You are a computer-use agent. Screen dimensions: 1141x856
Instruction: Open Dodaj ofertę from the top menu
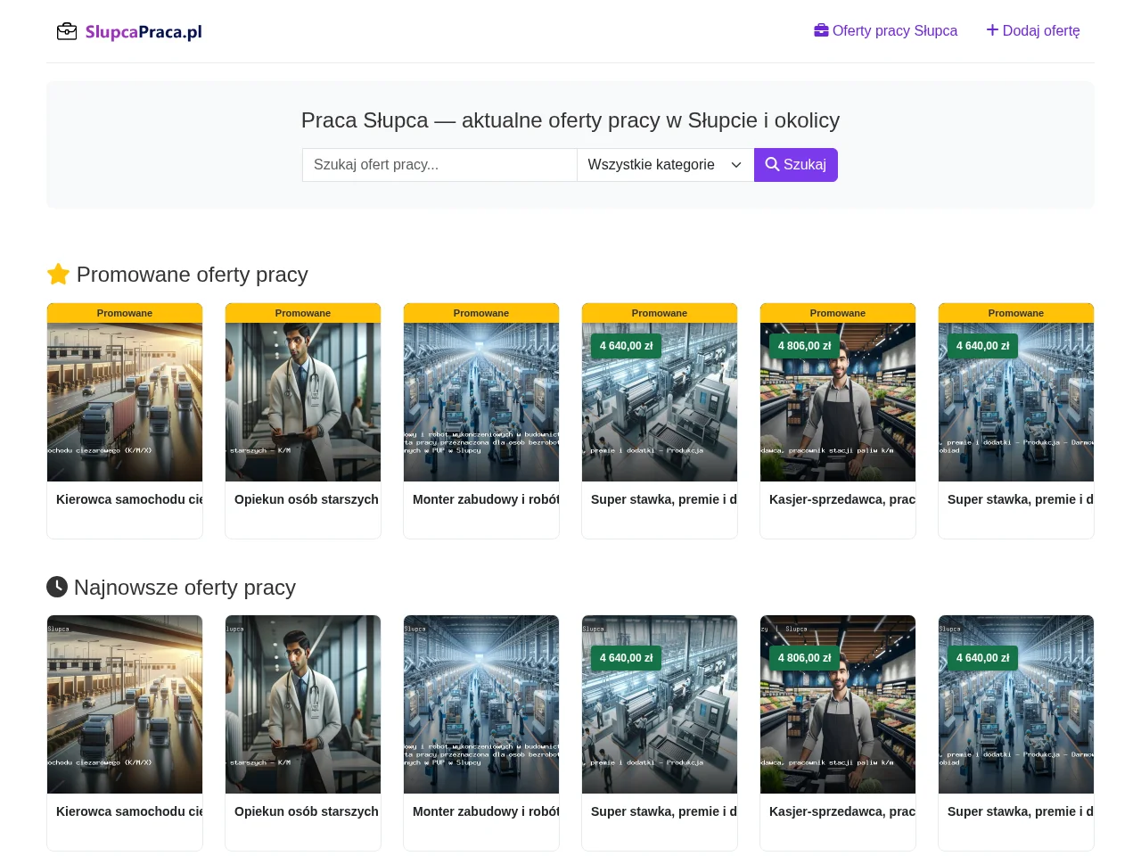pyautogui.click(x=1033, y=30)
